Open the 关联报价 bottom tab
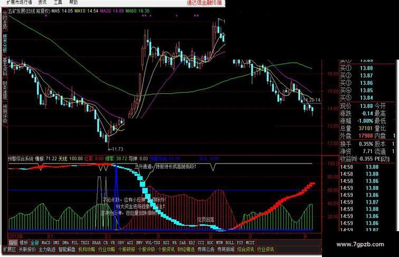This screenshot has height=257, width=399. click(x=27, y=250)
